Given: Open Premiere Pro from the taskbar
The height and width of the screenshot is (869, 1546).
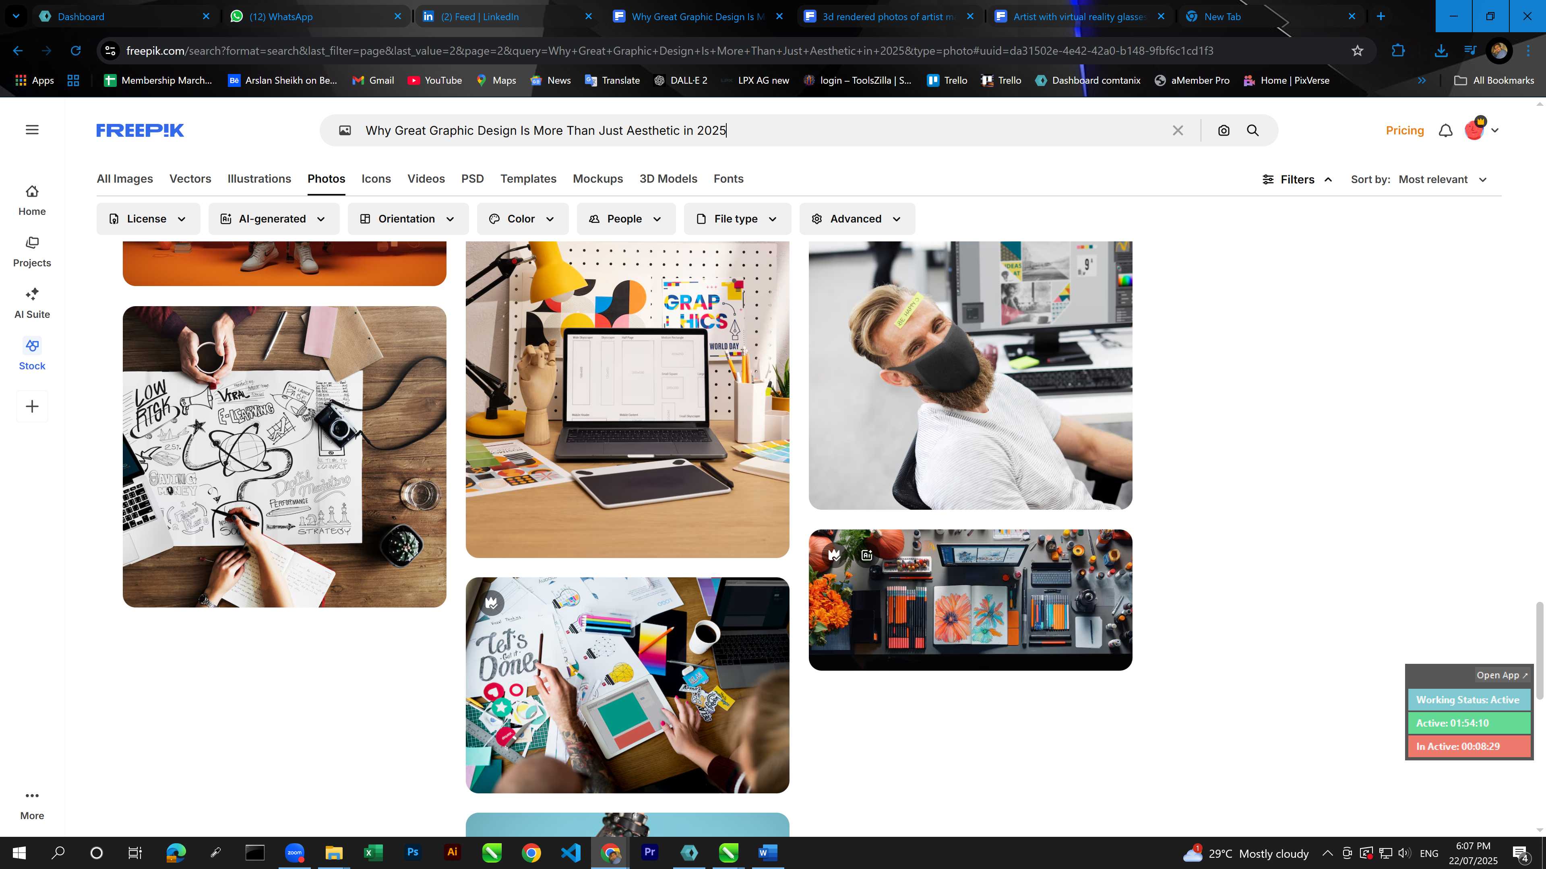Looking at the screenshot, I should click(649, 852).
